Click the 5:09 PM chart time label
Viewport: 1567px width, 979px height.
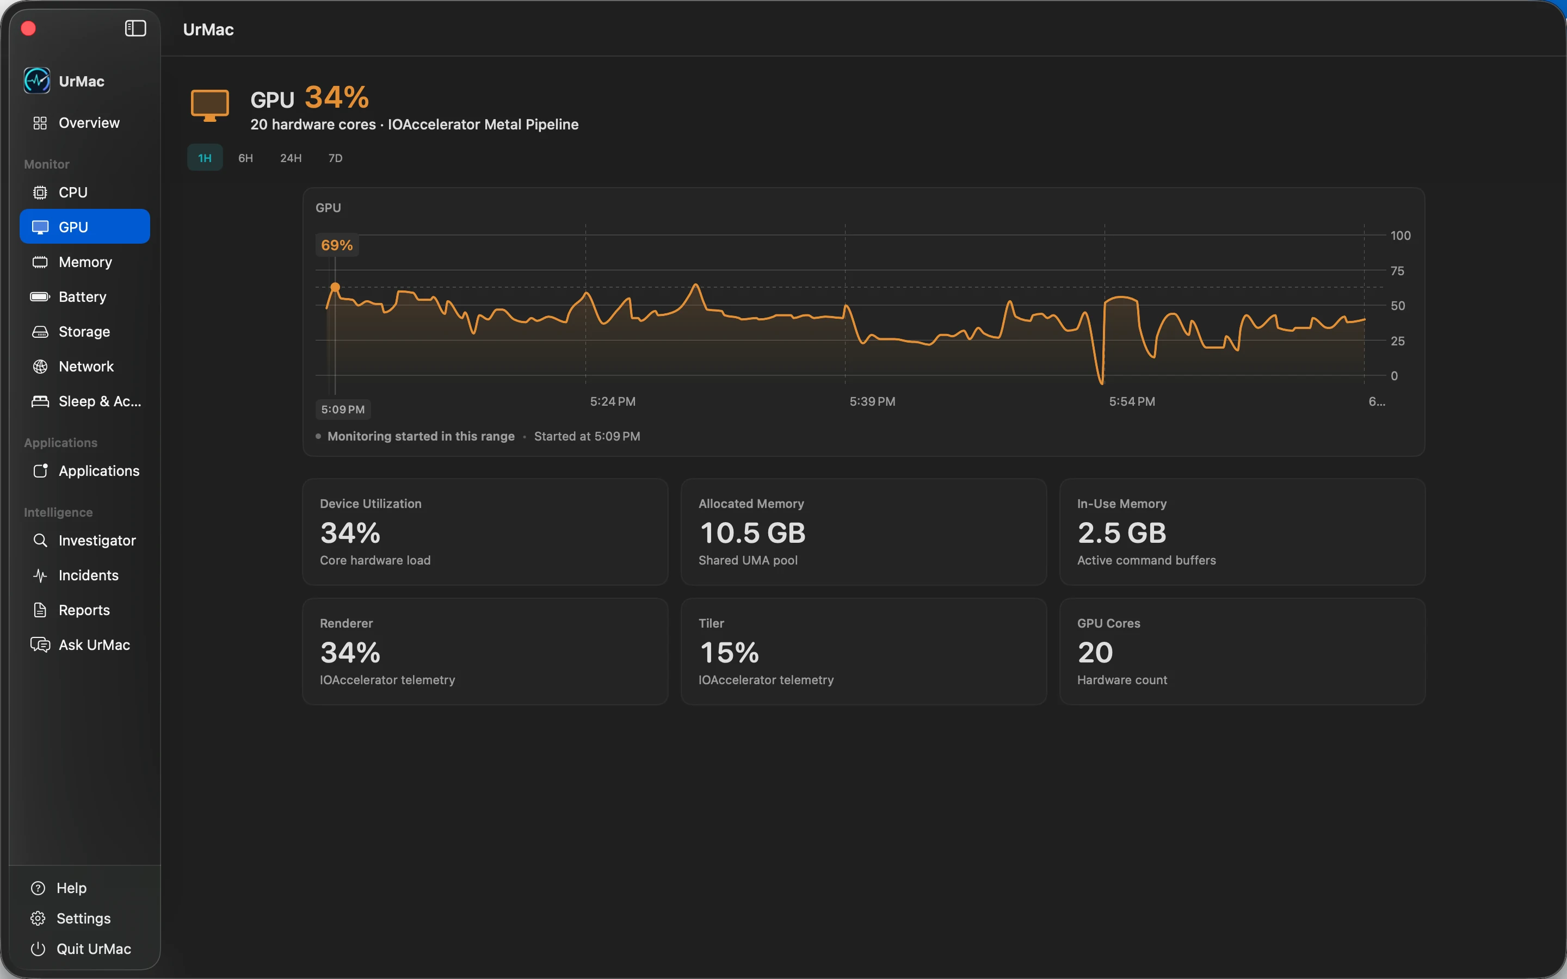343,409
